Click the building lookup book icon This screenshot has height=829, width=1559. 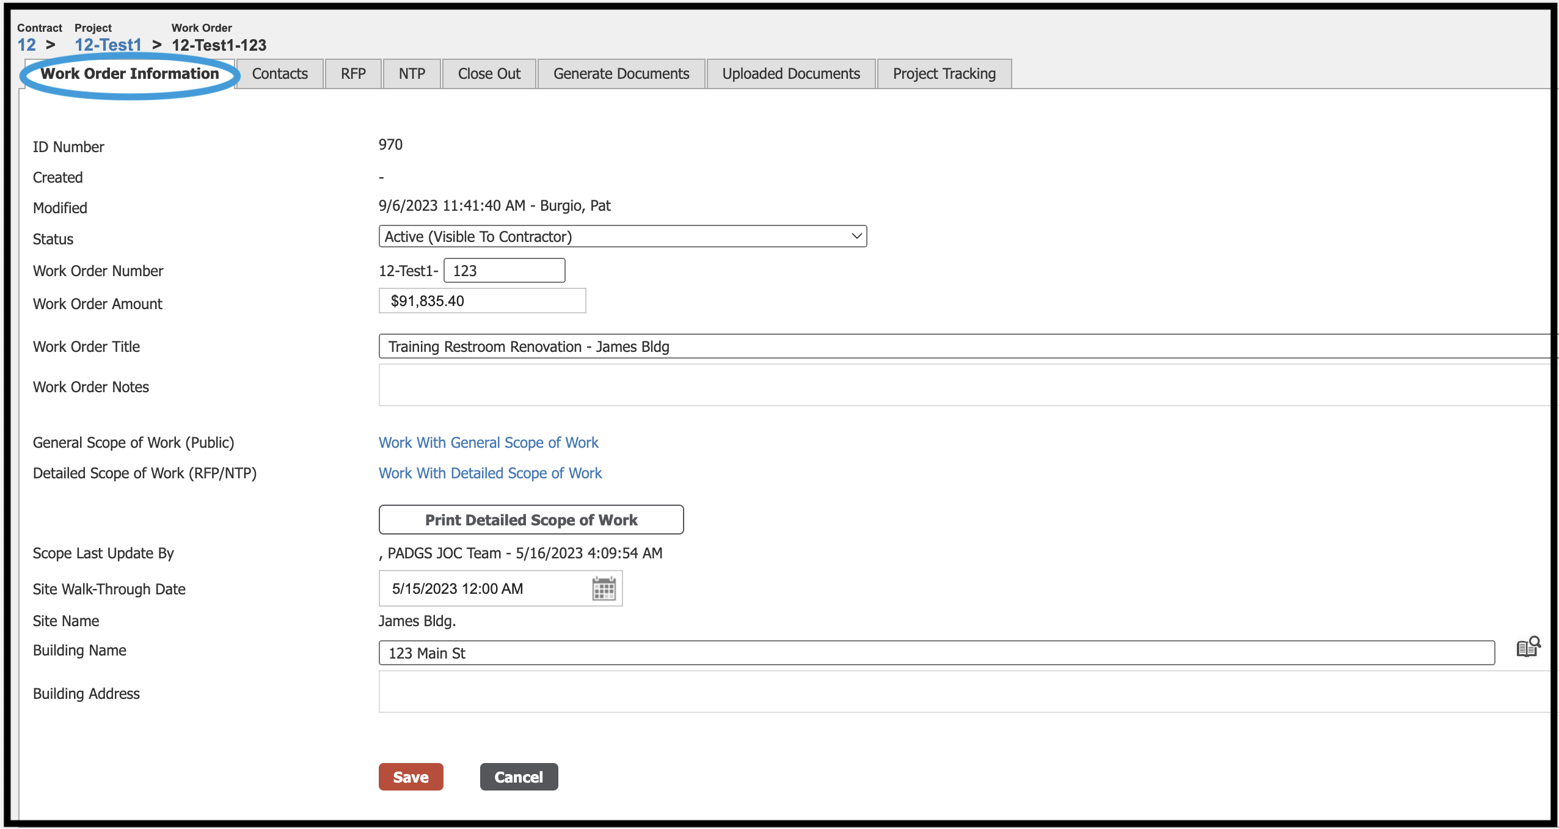[x=1528, y=647]
